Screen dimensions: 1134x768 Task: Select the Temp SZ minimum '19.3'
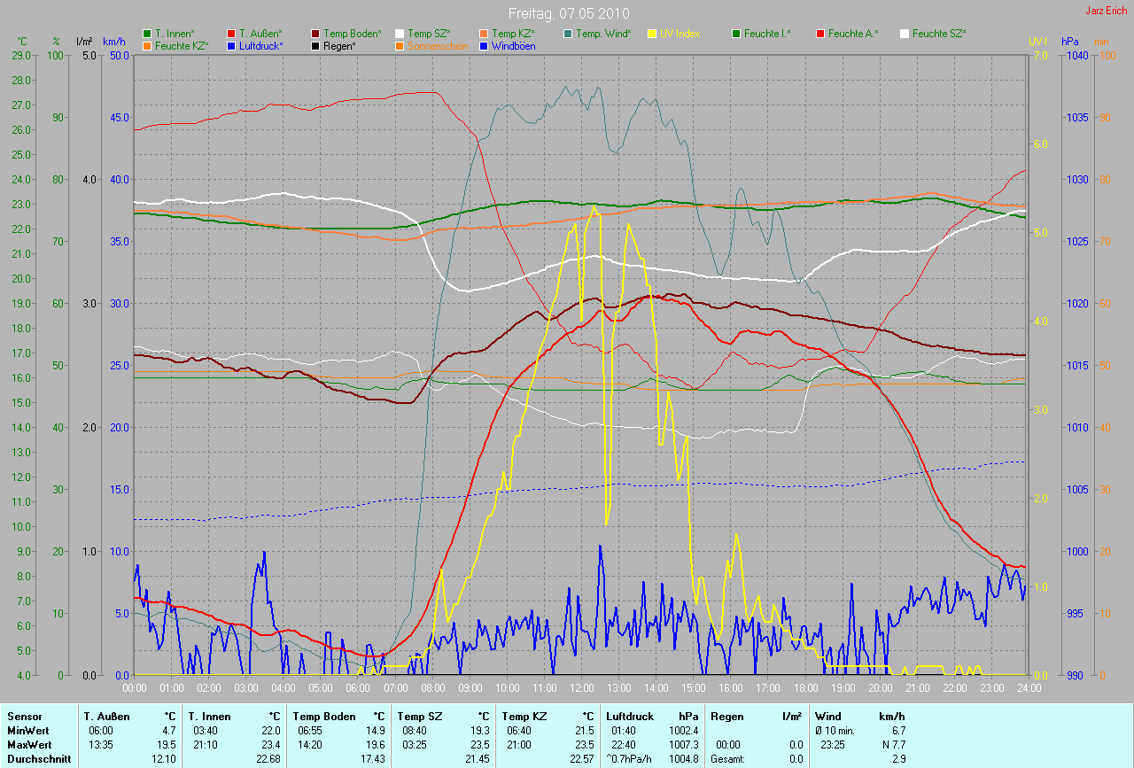tap(480, 731)
